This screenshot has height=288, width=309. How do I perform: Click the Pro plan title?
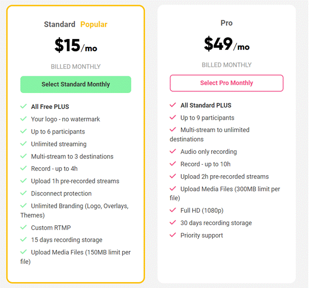click(226, 23)
